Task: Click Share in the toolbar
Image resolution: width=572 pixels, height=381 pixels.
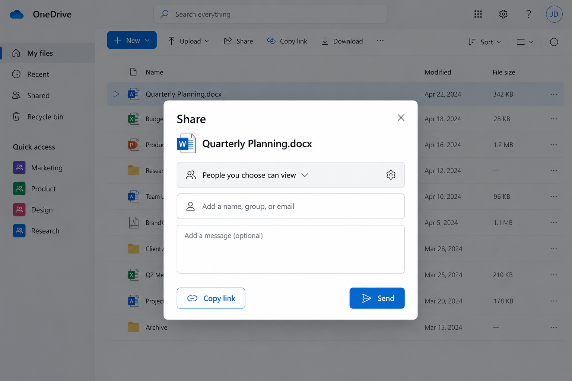Action: 238,41
